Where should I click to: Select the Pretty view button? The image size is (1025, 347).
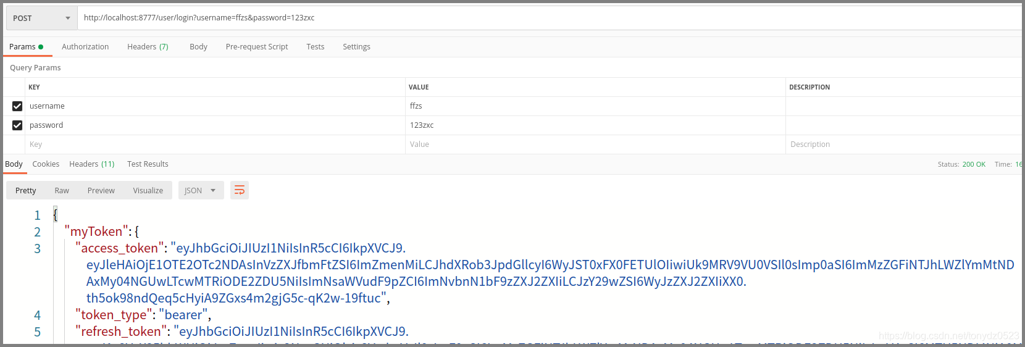click(x=26, y=191)
